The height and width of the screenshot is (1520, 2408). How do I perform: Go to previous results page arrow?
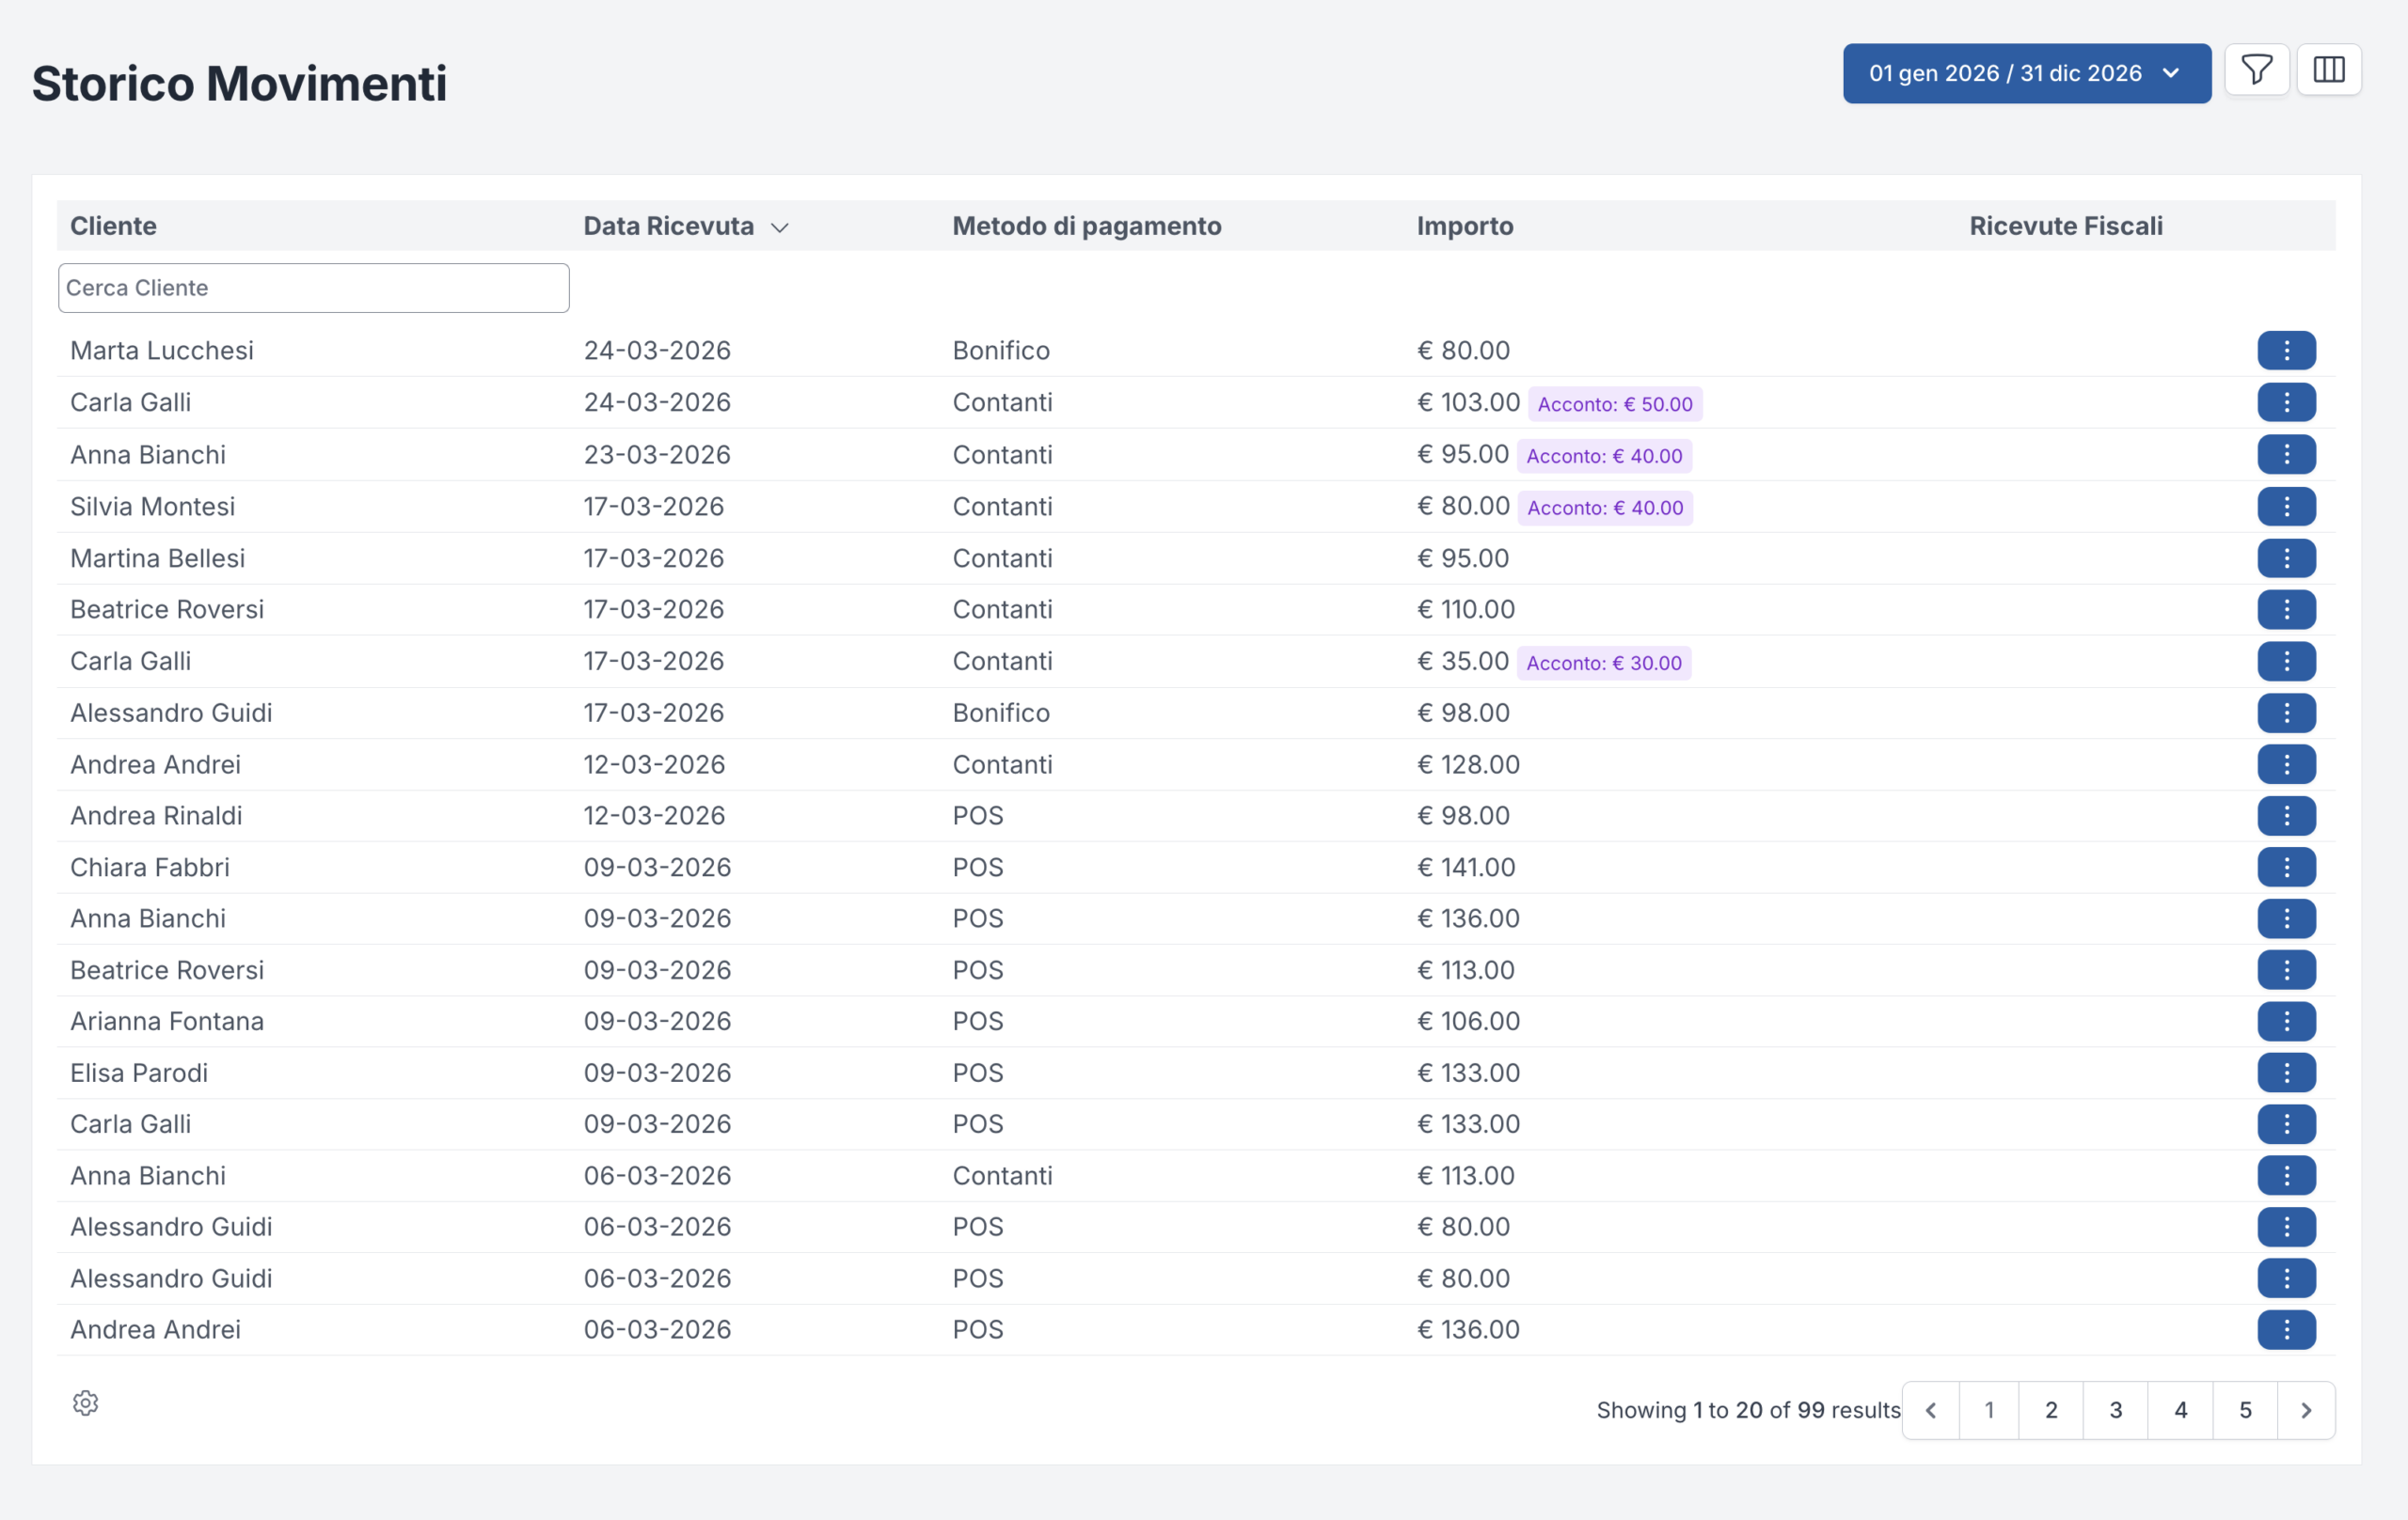click(1931, 1410)
